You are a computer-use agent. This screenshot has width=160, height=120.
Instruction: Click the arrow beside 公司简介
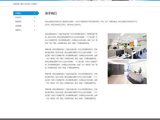tap(34, 13)
